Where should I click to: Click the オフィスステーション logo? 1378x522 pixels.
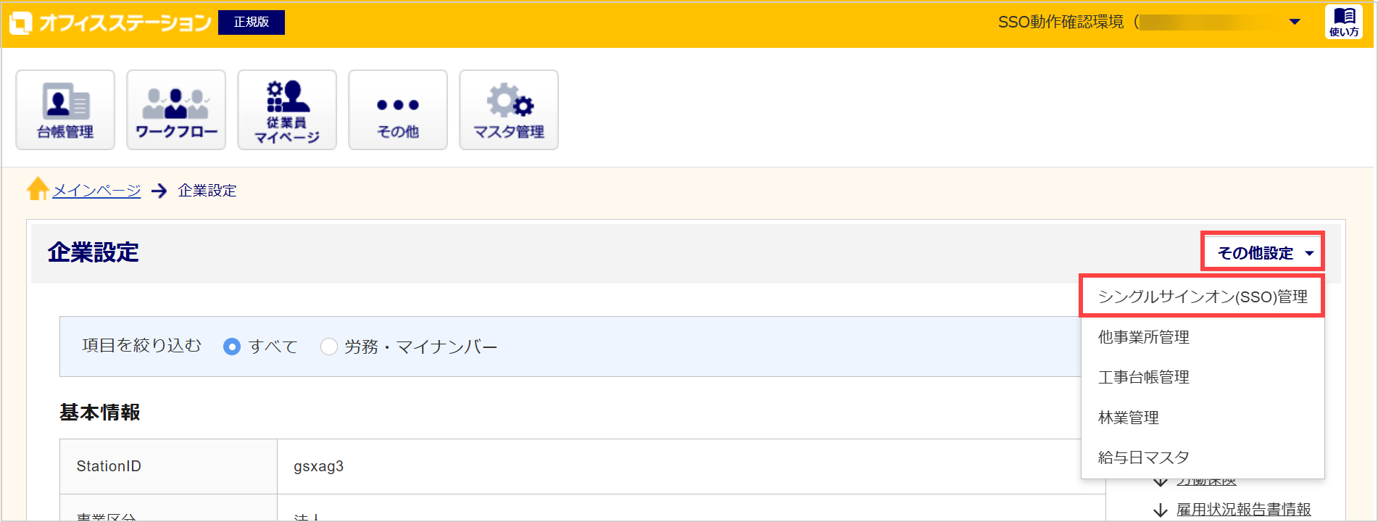click(x=110, y=22)
